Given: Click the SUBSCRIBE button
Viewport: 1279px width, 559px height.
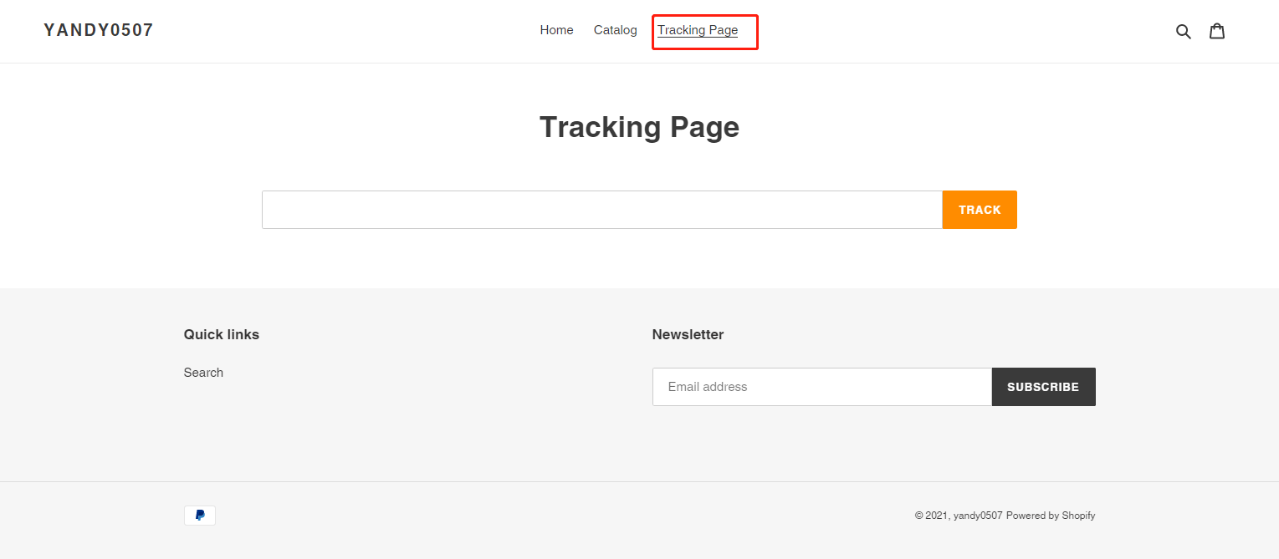Looking at the screenshot, I should point(1043,387).
